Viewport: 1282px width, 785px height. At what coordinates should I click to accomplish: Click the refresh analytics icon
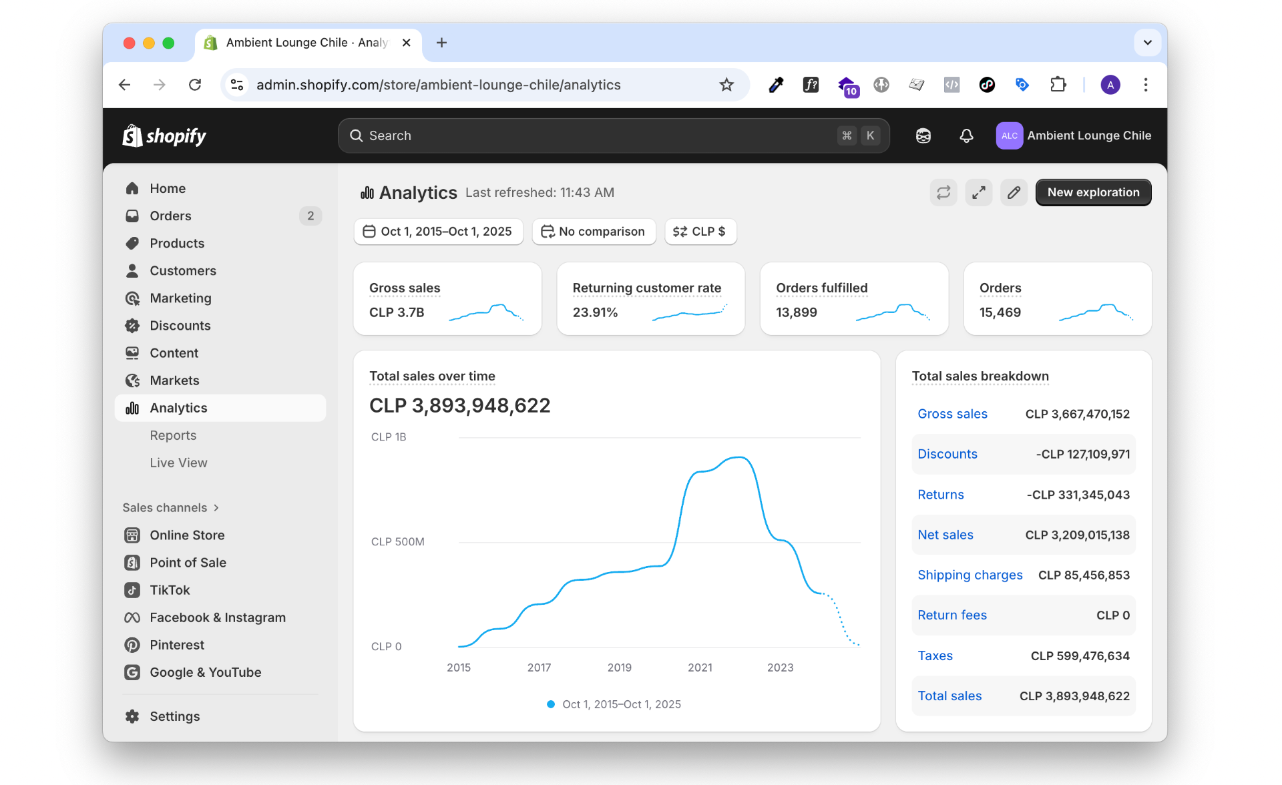click(x=943, y=193)
